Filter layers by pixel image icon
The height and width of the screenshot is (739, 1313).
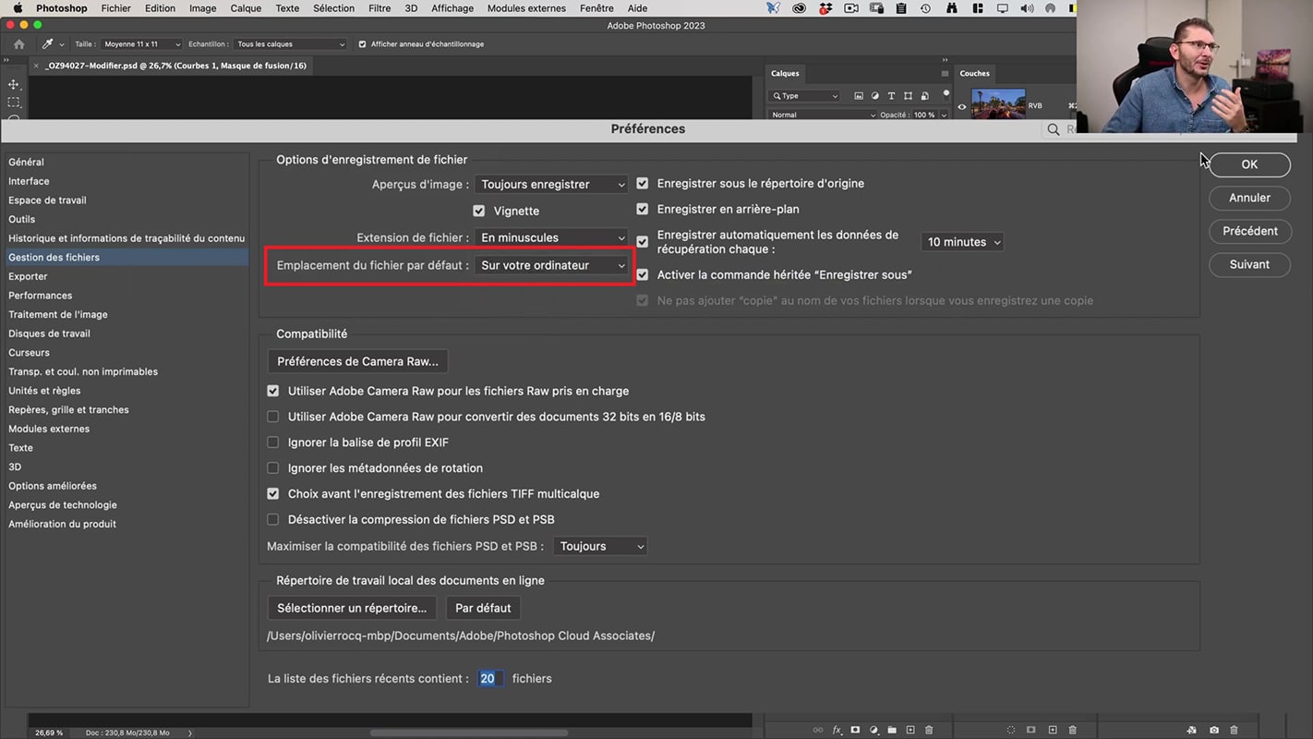pos(859,96)
